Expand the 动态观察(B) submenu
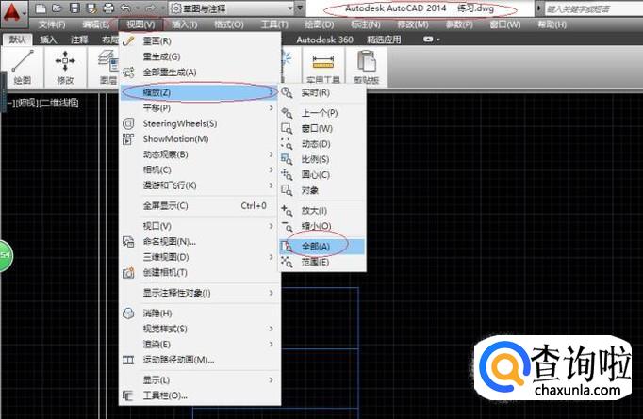 click(200, 154)
